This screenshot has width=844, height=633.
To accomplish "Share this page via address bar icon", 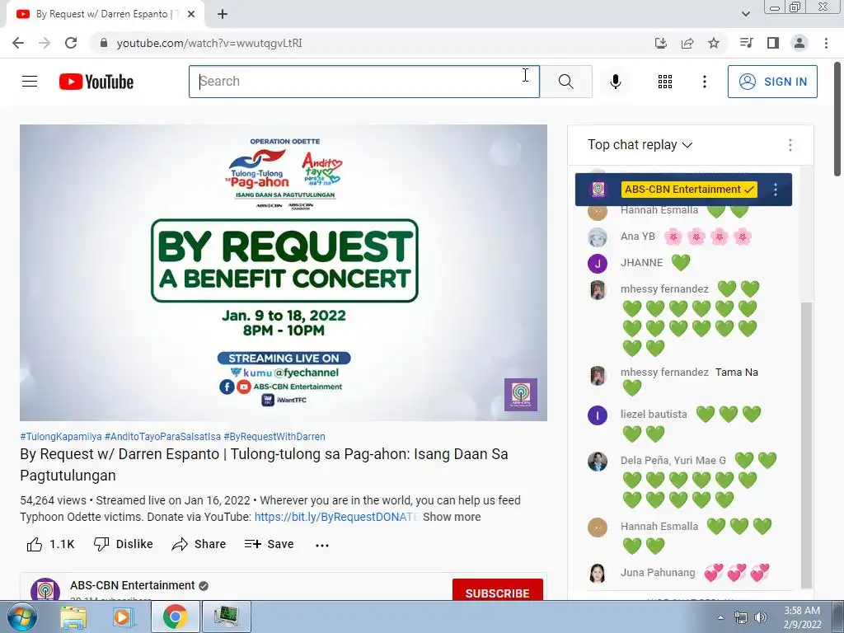I will pyautogui.click(x=687, y=43).
